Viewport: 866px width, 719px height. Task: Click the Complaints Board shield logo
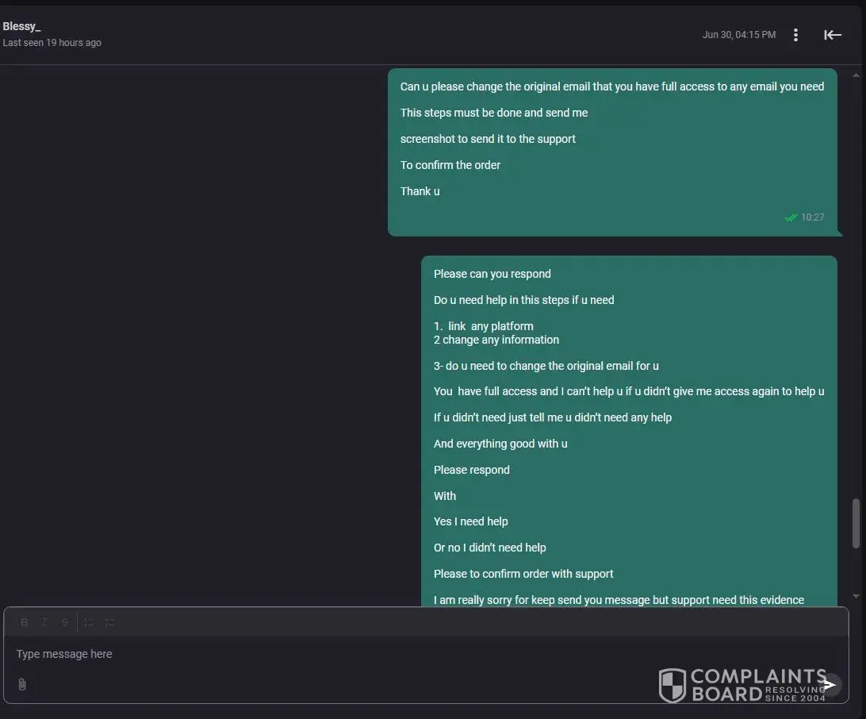tap(672, 685)
